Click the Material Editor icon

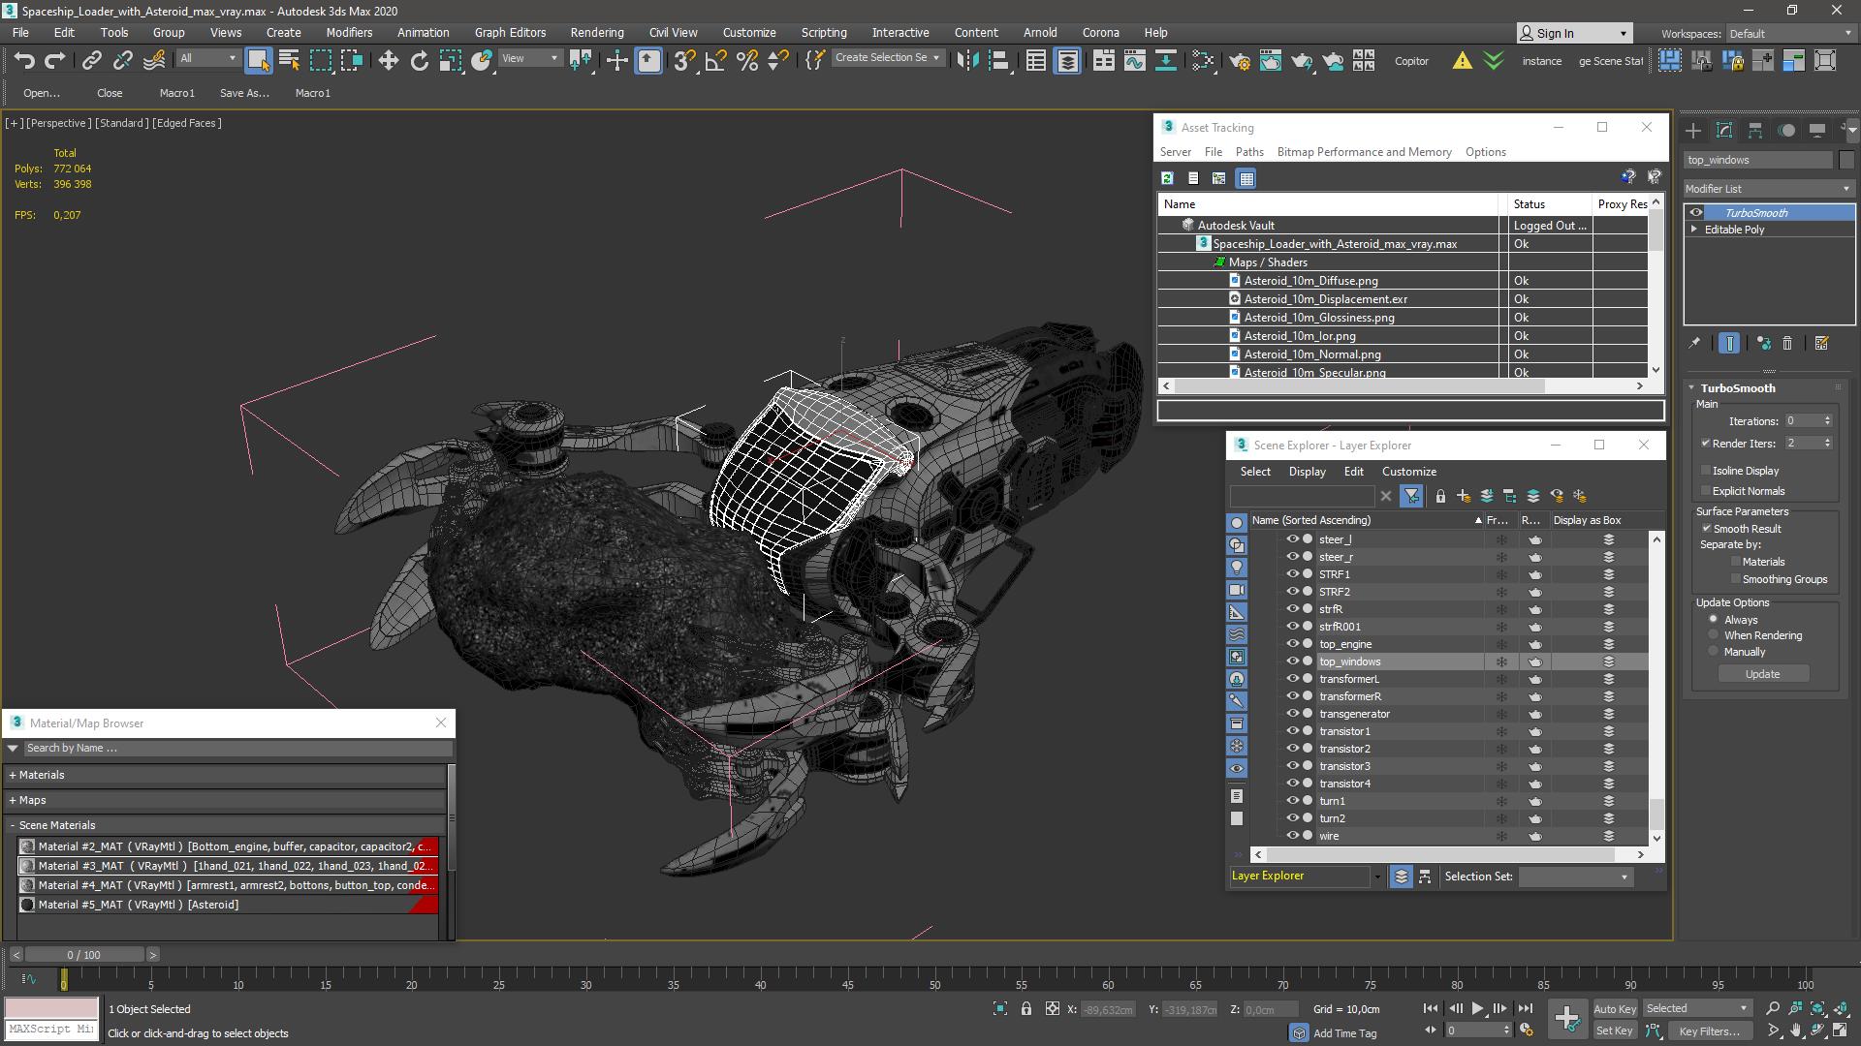click(x=1203, y=60)
